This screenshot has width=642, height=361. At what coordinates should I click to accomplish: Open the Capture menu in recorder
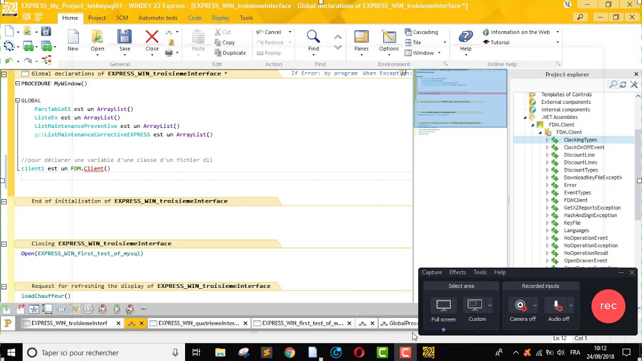point(432,272)
